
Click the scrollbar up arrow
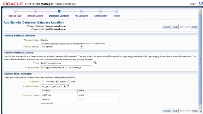pos(200,11)
